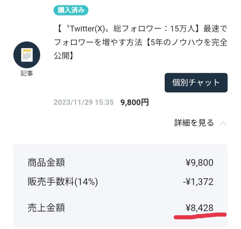241x229 pixels.
Task: Click the -¥1,372 fee amount
Action: point(198,182)
